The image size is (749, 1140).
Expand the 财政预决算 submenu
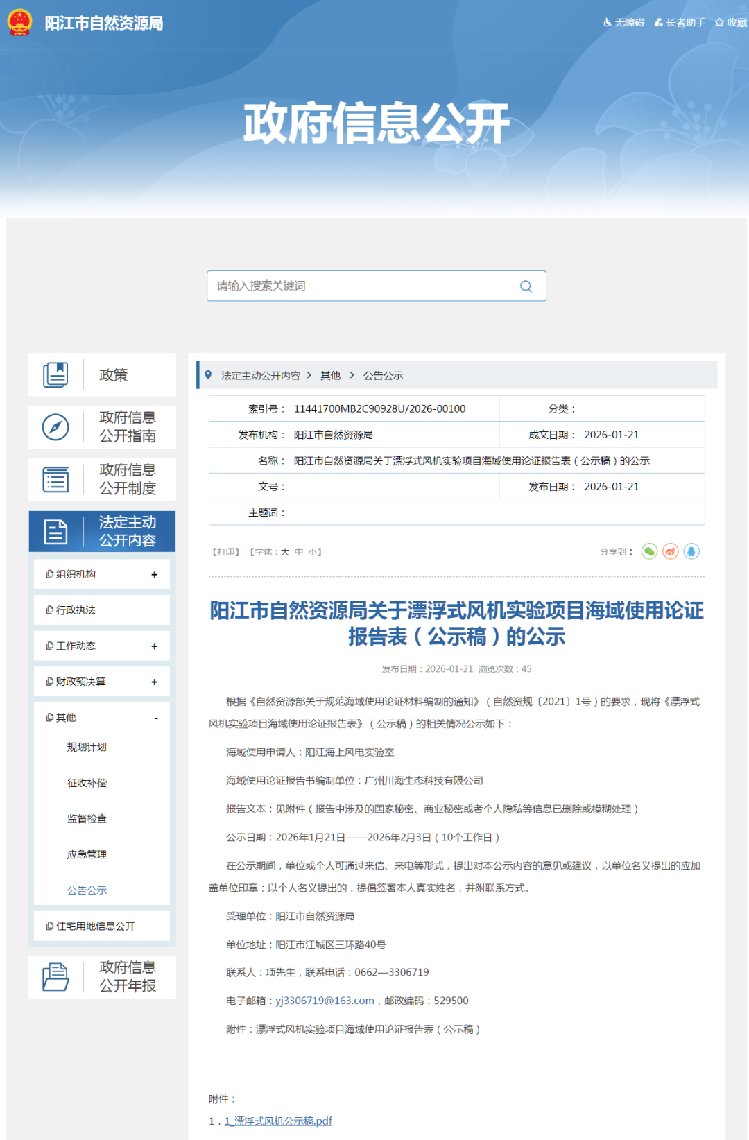coord(154,682)
